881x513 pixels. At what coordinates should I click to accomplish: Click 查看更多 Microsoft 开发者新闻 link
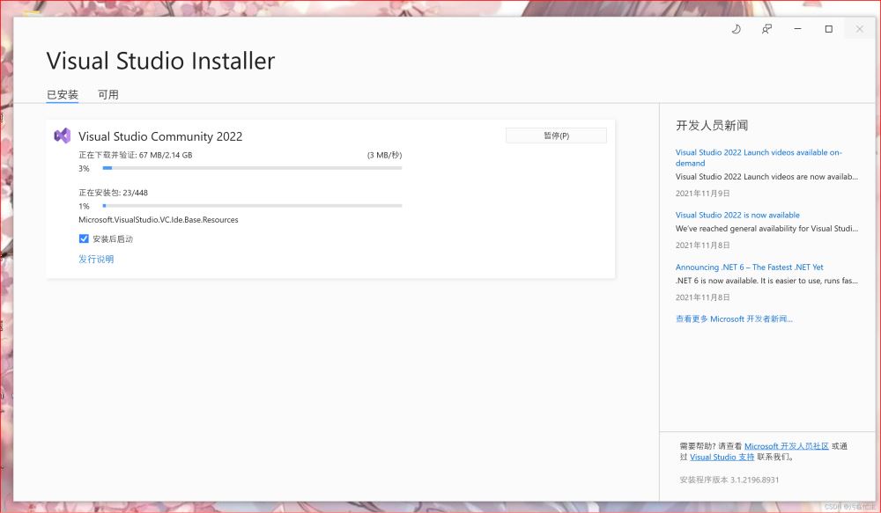point(734,319)
